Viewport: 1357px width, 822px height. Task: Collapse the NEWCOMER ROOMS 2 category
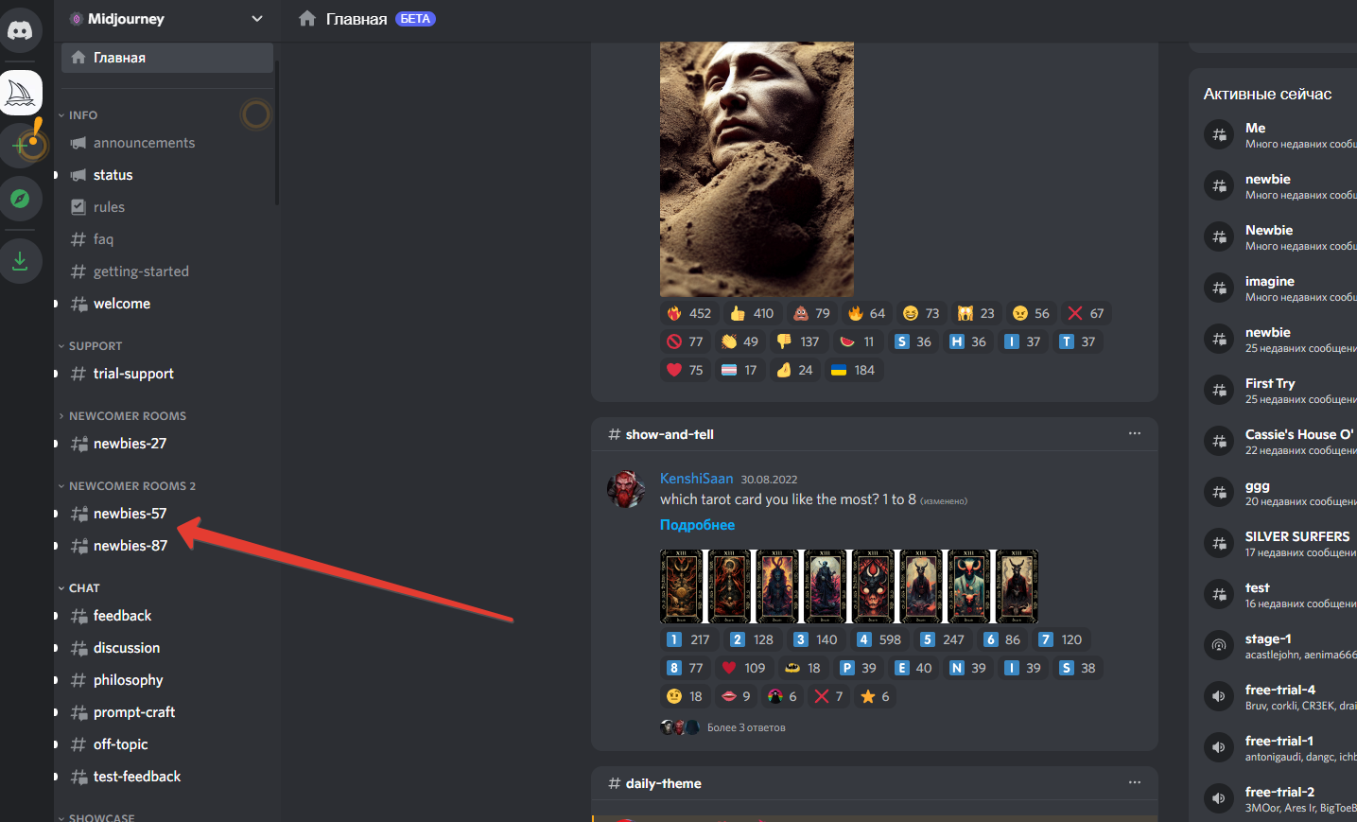pos(131,486)
